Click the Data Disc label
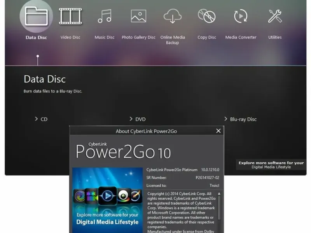This screenshot has height=233, width=311. point(36,37)
